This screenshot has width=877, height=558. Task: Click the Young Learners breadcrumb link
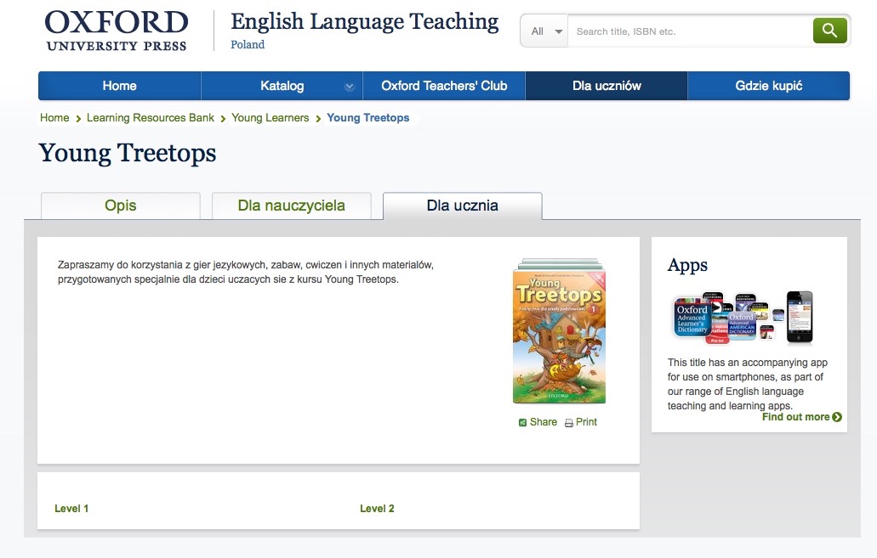pos(270,118)
